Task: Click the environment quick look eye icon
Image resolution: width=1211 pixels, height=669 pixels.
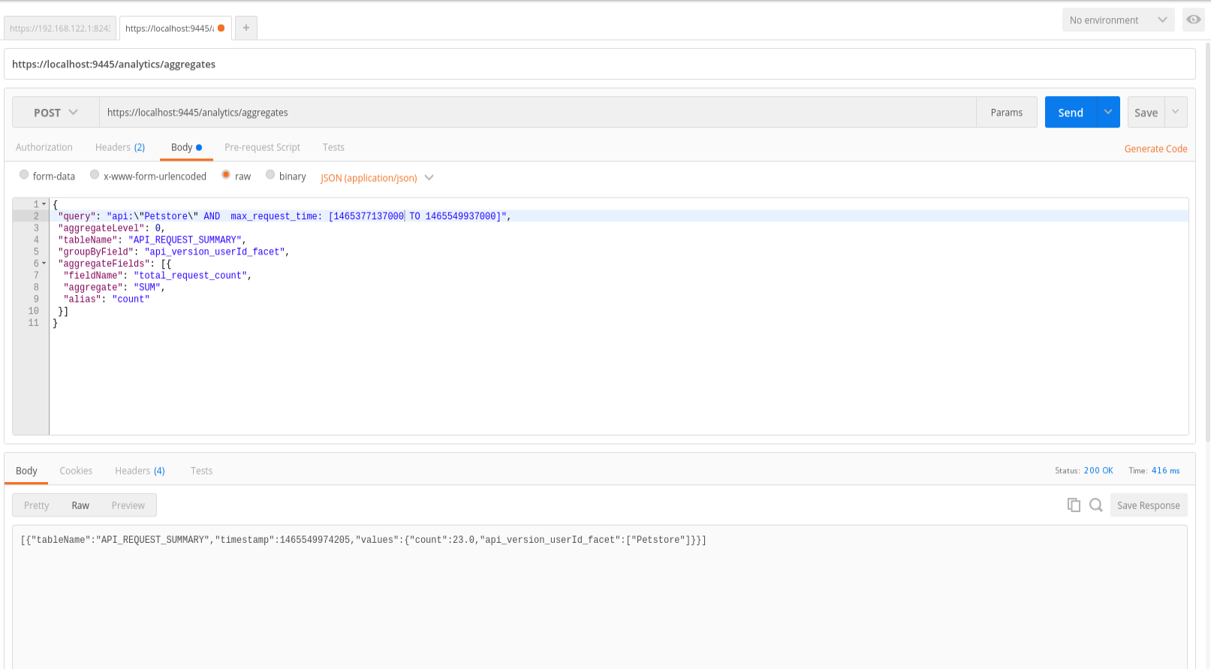Action: click(x=1193, y=20)
